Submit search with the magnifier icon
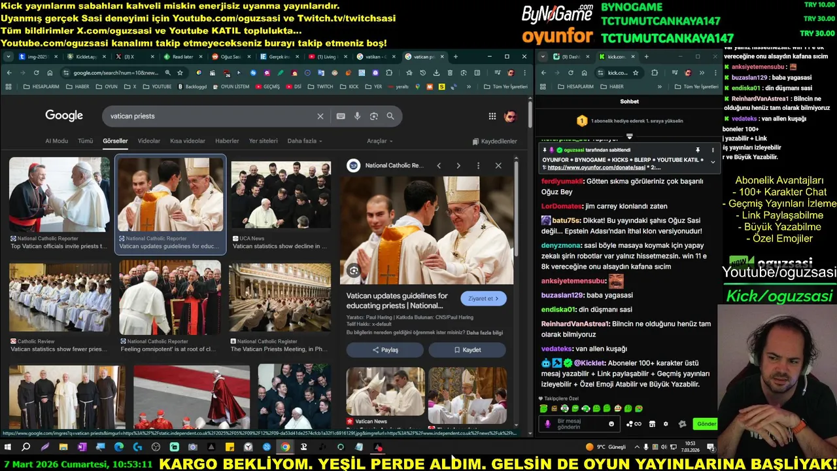Image resolution: width=837 pixels, height=471 pixels. coord(390,116)
